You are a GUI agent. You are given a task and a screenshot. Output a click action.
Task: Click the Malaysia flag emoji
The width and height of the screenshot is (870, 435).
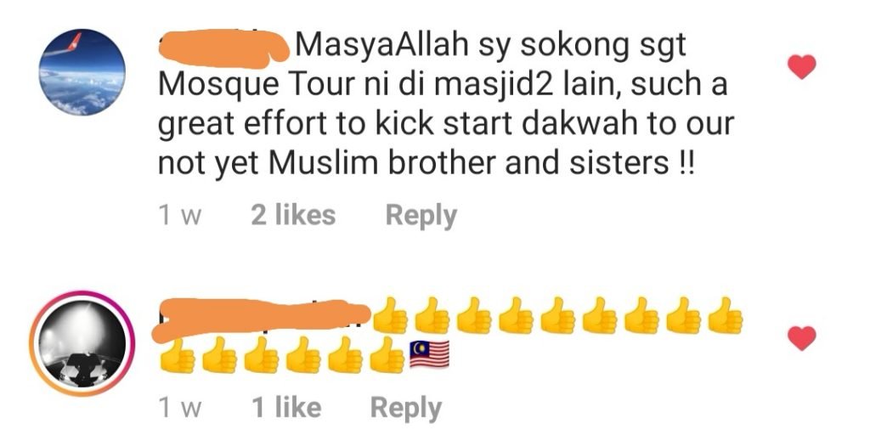[429, 355]
